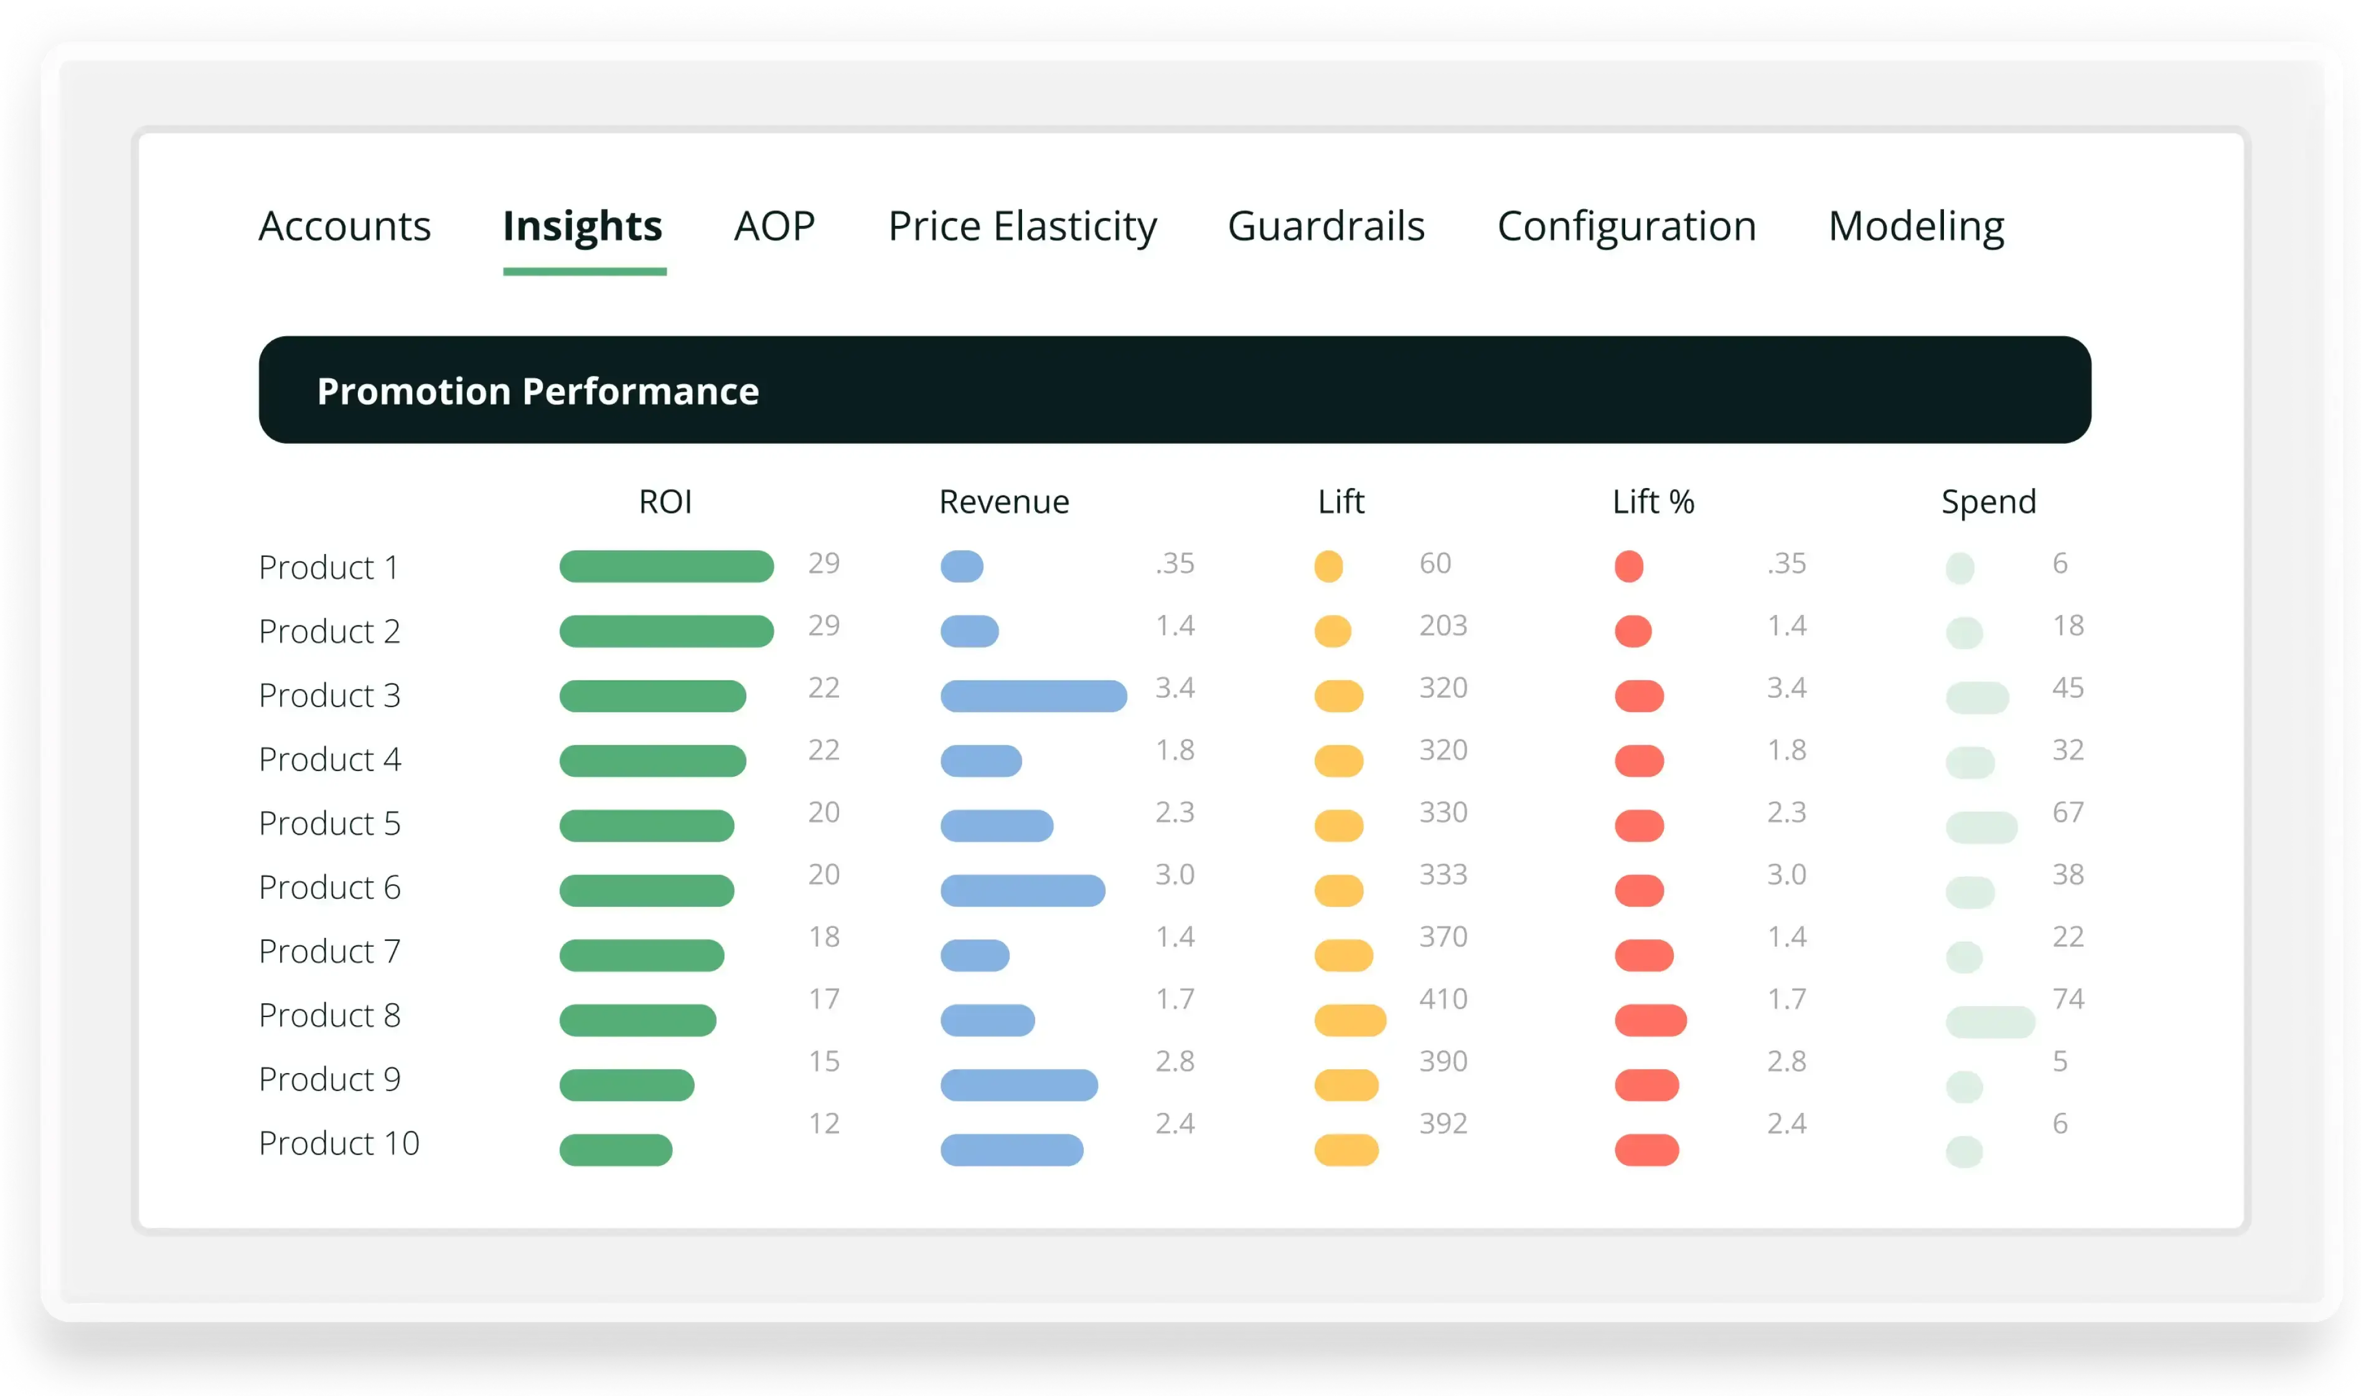This screenshot has height=1396, width=2361.
Task: Click the Promotion Performance header bar
Action: pos(1174,390)
